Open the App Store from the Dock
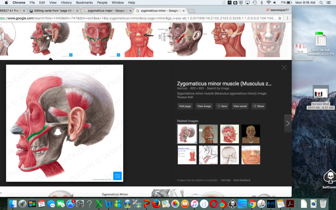Image resolution: width=336 pixels, height=210 pixels. [70, 204]
